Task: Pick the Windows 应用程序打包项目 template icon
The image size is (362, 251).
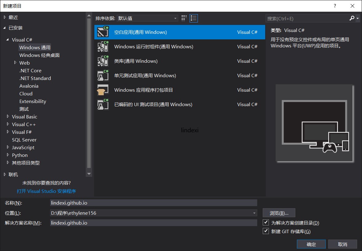Action: [x=102, y=90]
